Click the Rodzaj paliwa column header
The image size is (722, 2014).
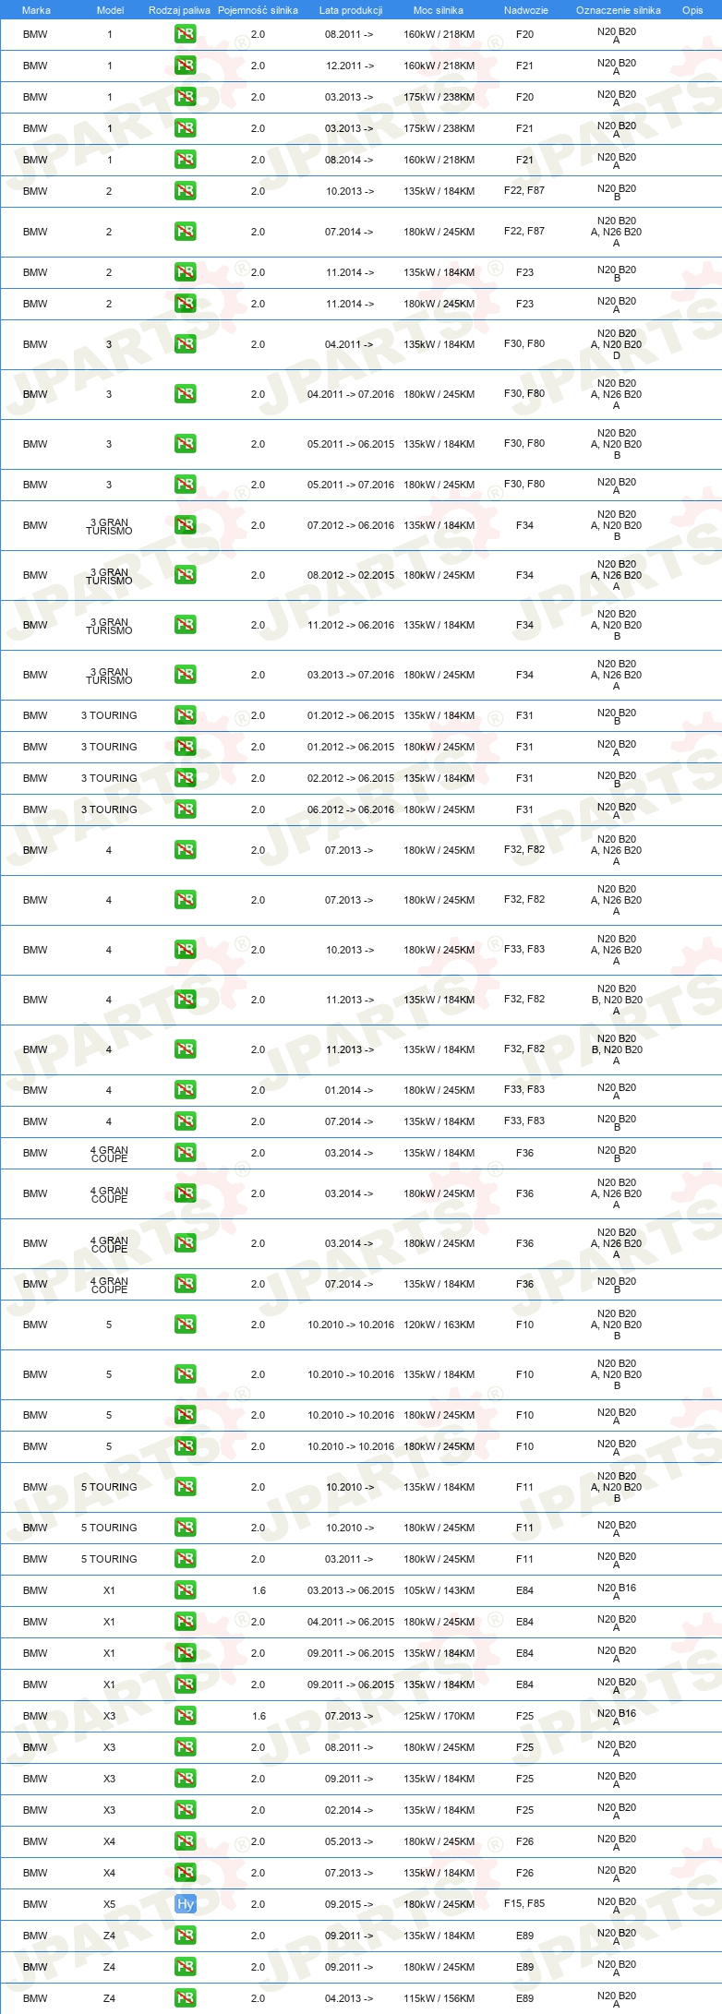coord(179,10)
